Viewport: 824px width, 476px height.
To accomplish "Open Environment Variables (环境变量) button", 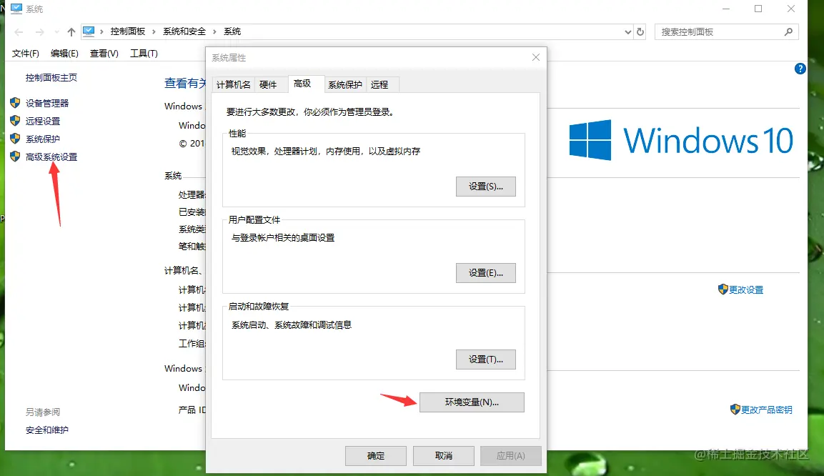I will coord(472,402).
